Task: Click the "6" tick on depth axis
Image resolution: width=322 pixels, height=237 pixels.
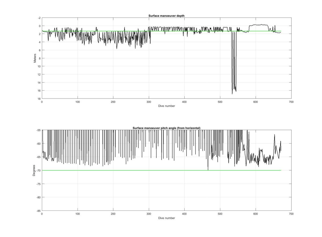Action: (x=40, y=50)
